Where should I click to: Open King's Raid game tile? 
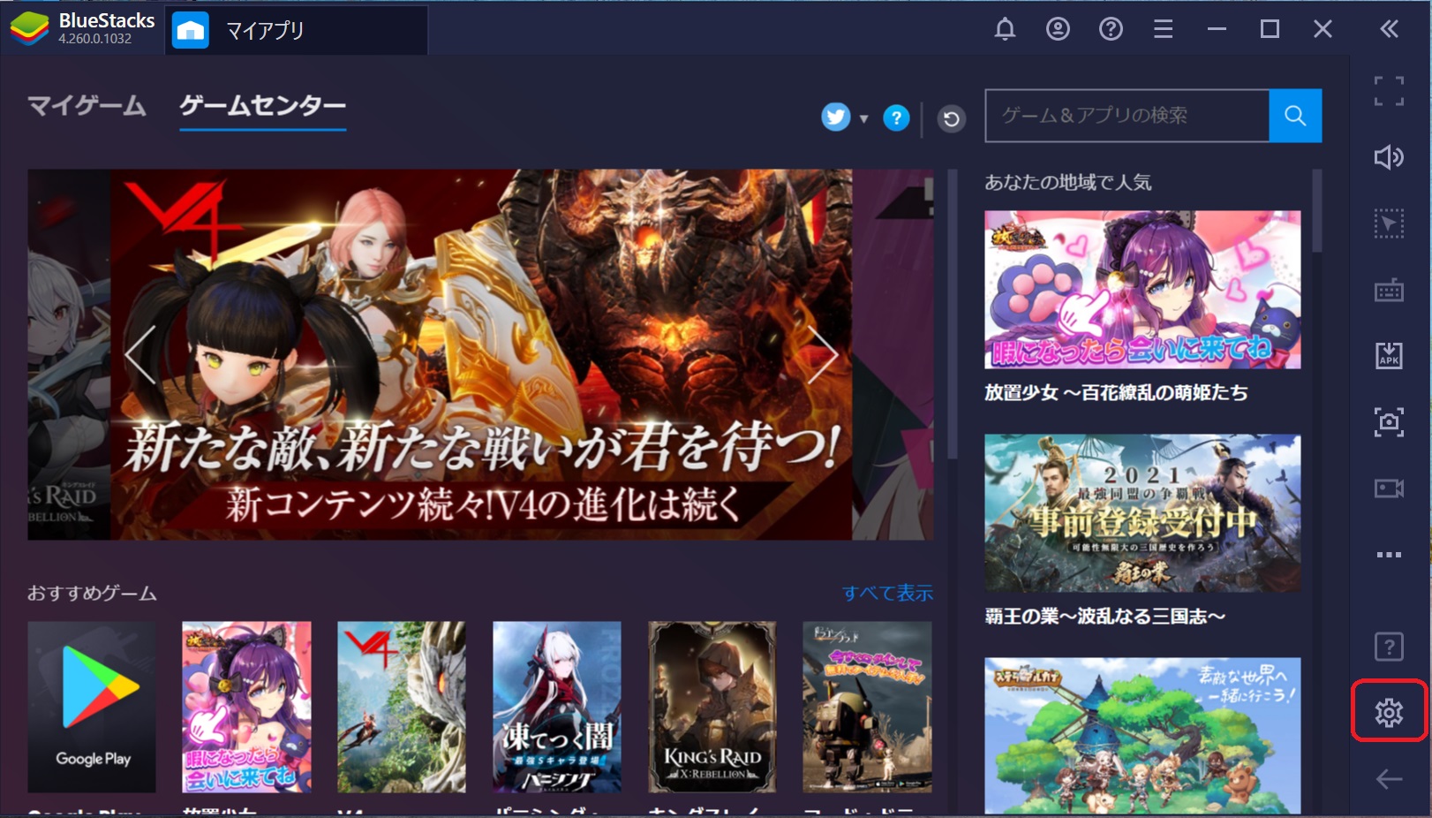[x=712, y=707]
